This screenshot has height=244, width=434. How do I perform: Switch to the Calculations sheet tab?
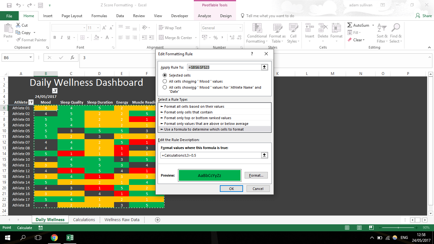(84, 220)
